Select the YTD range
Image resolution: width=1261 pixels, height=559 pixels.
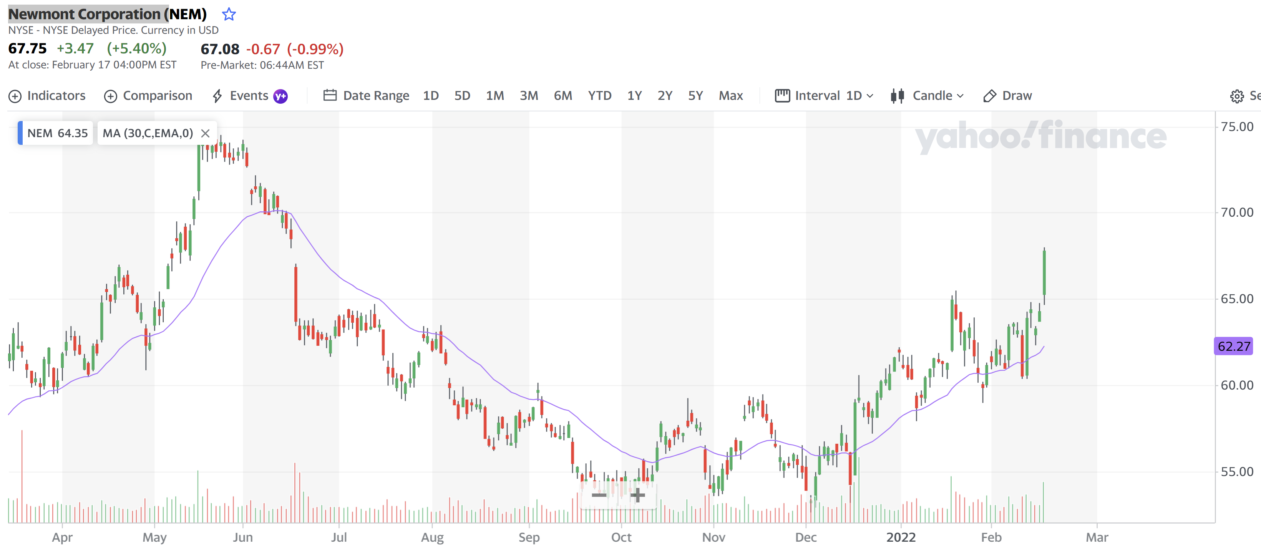coord(600,95)
